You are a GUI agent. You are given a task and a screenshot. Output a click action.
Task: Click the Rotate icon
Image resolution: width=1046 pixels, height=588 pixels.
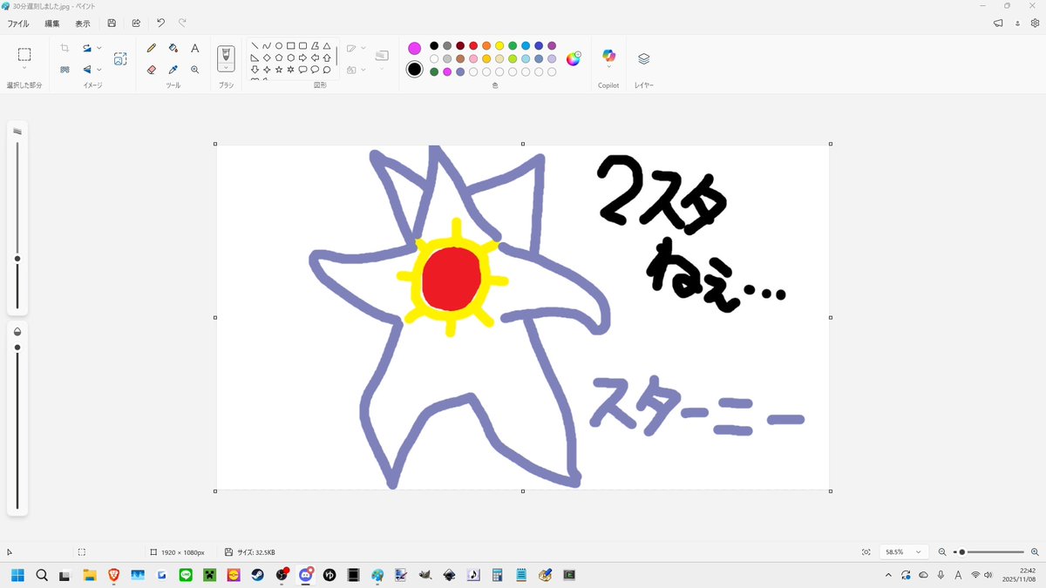pos(87,49)
